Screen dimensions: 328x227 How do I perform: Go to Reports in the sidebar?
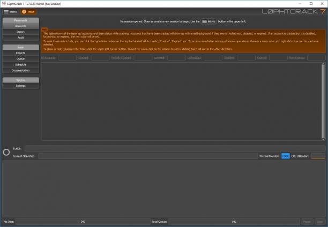point(20,53)
